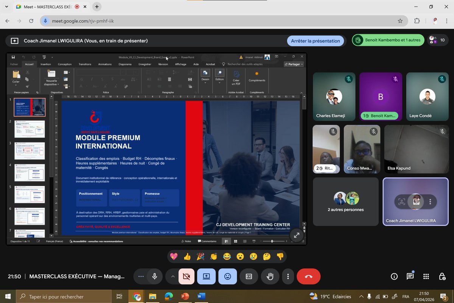Open Benoit Kambembo et 1 autres notification
The image size is (454, 303).
pos(388,39)
